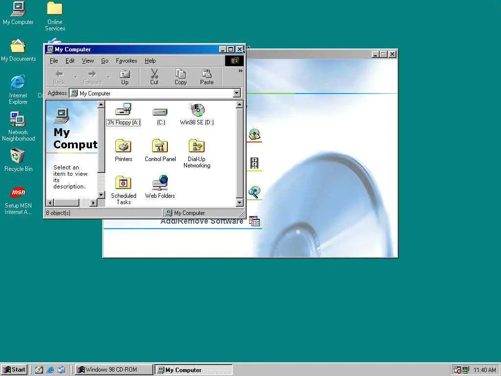Click info pane horizontal scroll right arrow
Image resolution: width=501 pixels, height=376 pixels.
[x=93, y=202]
